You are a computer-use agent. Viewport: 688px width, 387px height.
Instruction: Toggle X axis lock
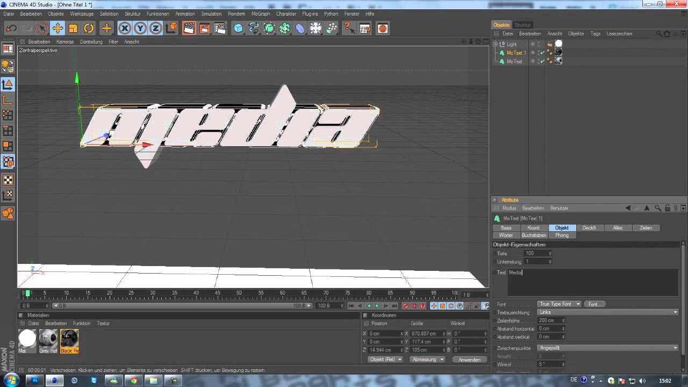tap(125, 28)
